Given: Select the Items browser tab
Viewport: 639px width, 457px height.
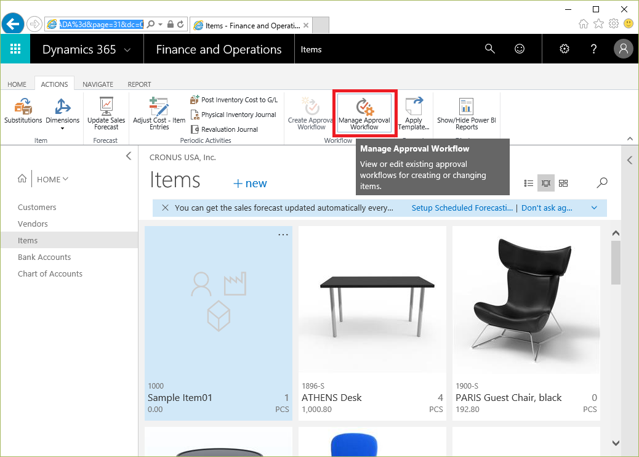Looking at the screenshot, I should [251, 25].
